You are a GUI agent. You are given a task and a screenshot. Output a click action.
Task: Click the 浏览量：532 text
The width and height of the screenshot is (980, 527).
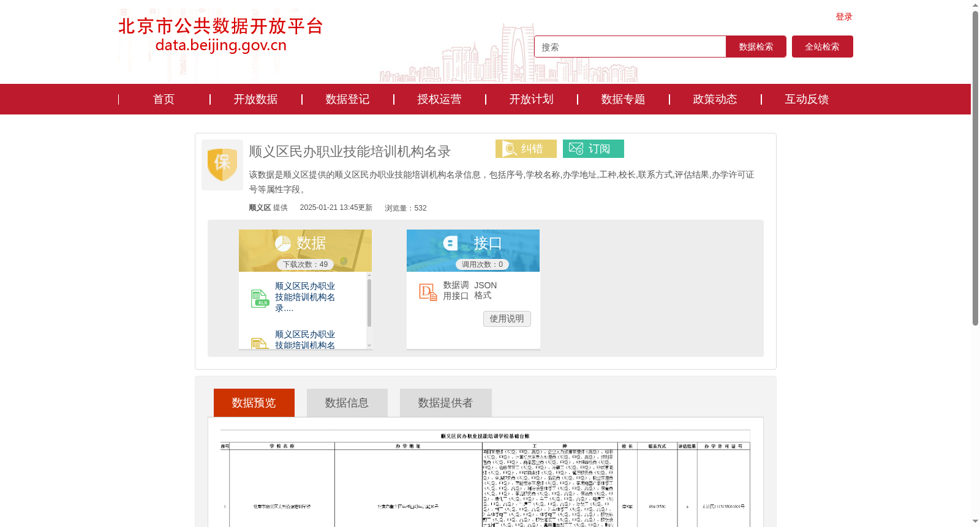(405, 208)
